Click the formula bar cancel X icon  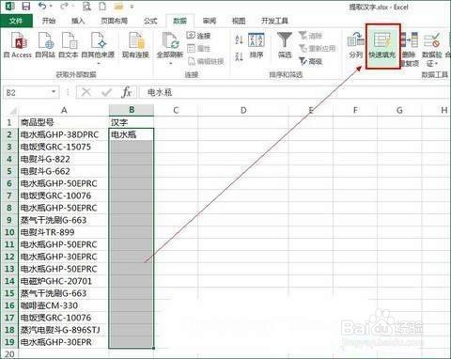coord(86,92)
